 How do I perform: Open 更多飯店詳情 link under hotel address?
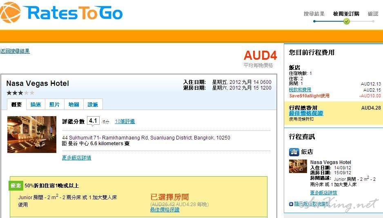76,158
